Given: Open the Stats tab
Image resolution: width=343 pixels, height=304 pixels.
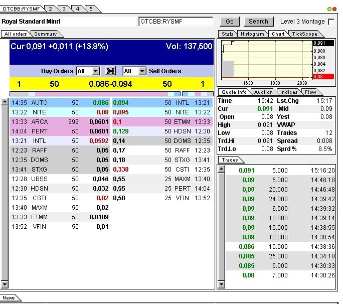Looking at the screenshot, I should click(x=228, y=34).
